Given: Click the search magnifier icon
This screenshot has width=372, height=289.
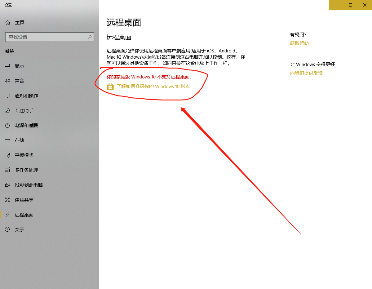Looking at the screenshot, I should tap(90, 37).
